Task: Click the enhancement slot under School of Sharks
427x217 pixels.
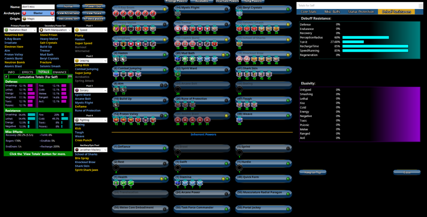Action: coord(240,44)
